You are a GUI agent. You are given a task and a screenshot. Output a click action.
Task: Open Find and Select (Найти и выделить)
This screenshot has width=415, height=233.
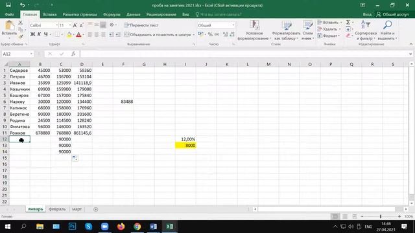[388, 30]
